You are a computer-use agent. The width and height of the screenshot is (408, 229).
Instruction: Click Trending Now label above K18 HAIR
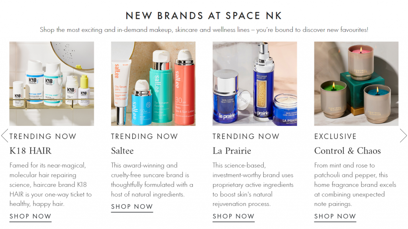coord(43,136)
